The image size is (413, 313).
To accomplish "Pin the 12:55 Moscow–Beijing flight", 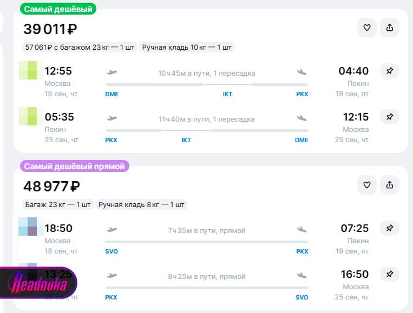I will pyautogui.click(x=390, y=71).
